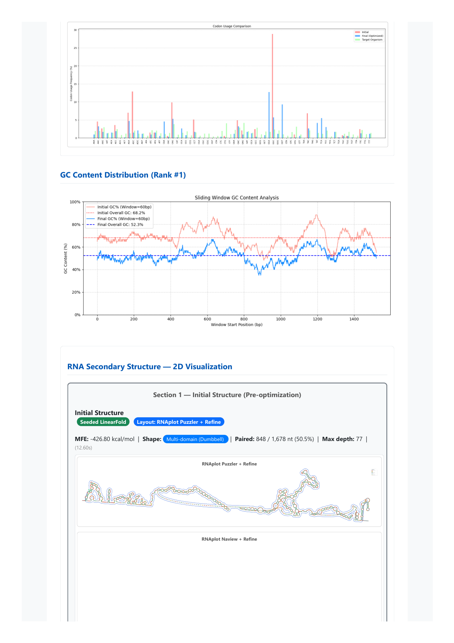Screen dimensions: 454x643
Task: Click the Section 1 Initial Structure header
Action: [x=227, y=395]
